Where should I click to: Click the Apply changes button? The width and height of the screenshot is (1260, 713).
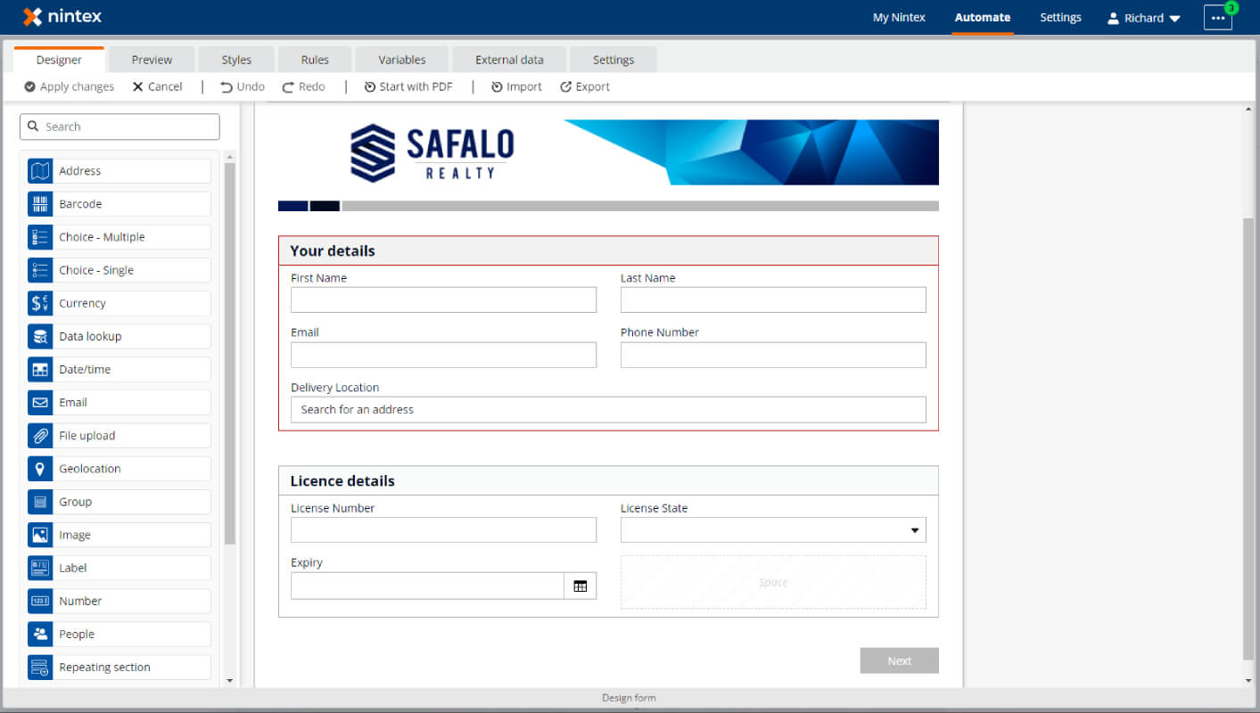tap(70, 86)
